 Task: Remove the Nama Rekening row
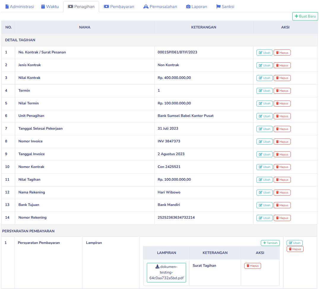[x=282, y=193]
